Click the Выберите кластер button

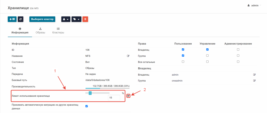42,19
